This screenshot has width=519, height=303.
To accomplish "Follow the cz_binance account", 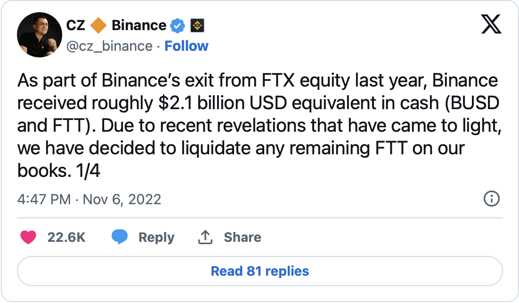I will point(186,46).
